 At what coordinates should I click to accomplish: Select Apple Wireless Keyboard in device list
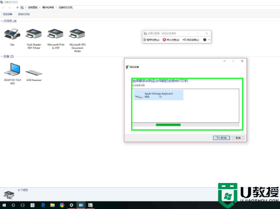click(158, 95)
